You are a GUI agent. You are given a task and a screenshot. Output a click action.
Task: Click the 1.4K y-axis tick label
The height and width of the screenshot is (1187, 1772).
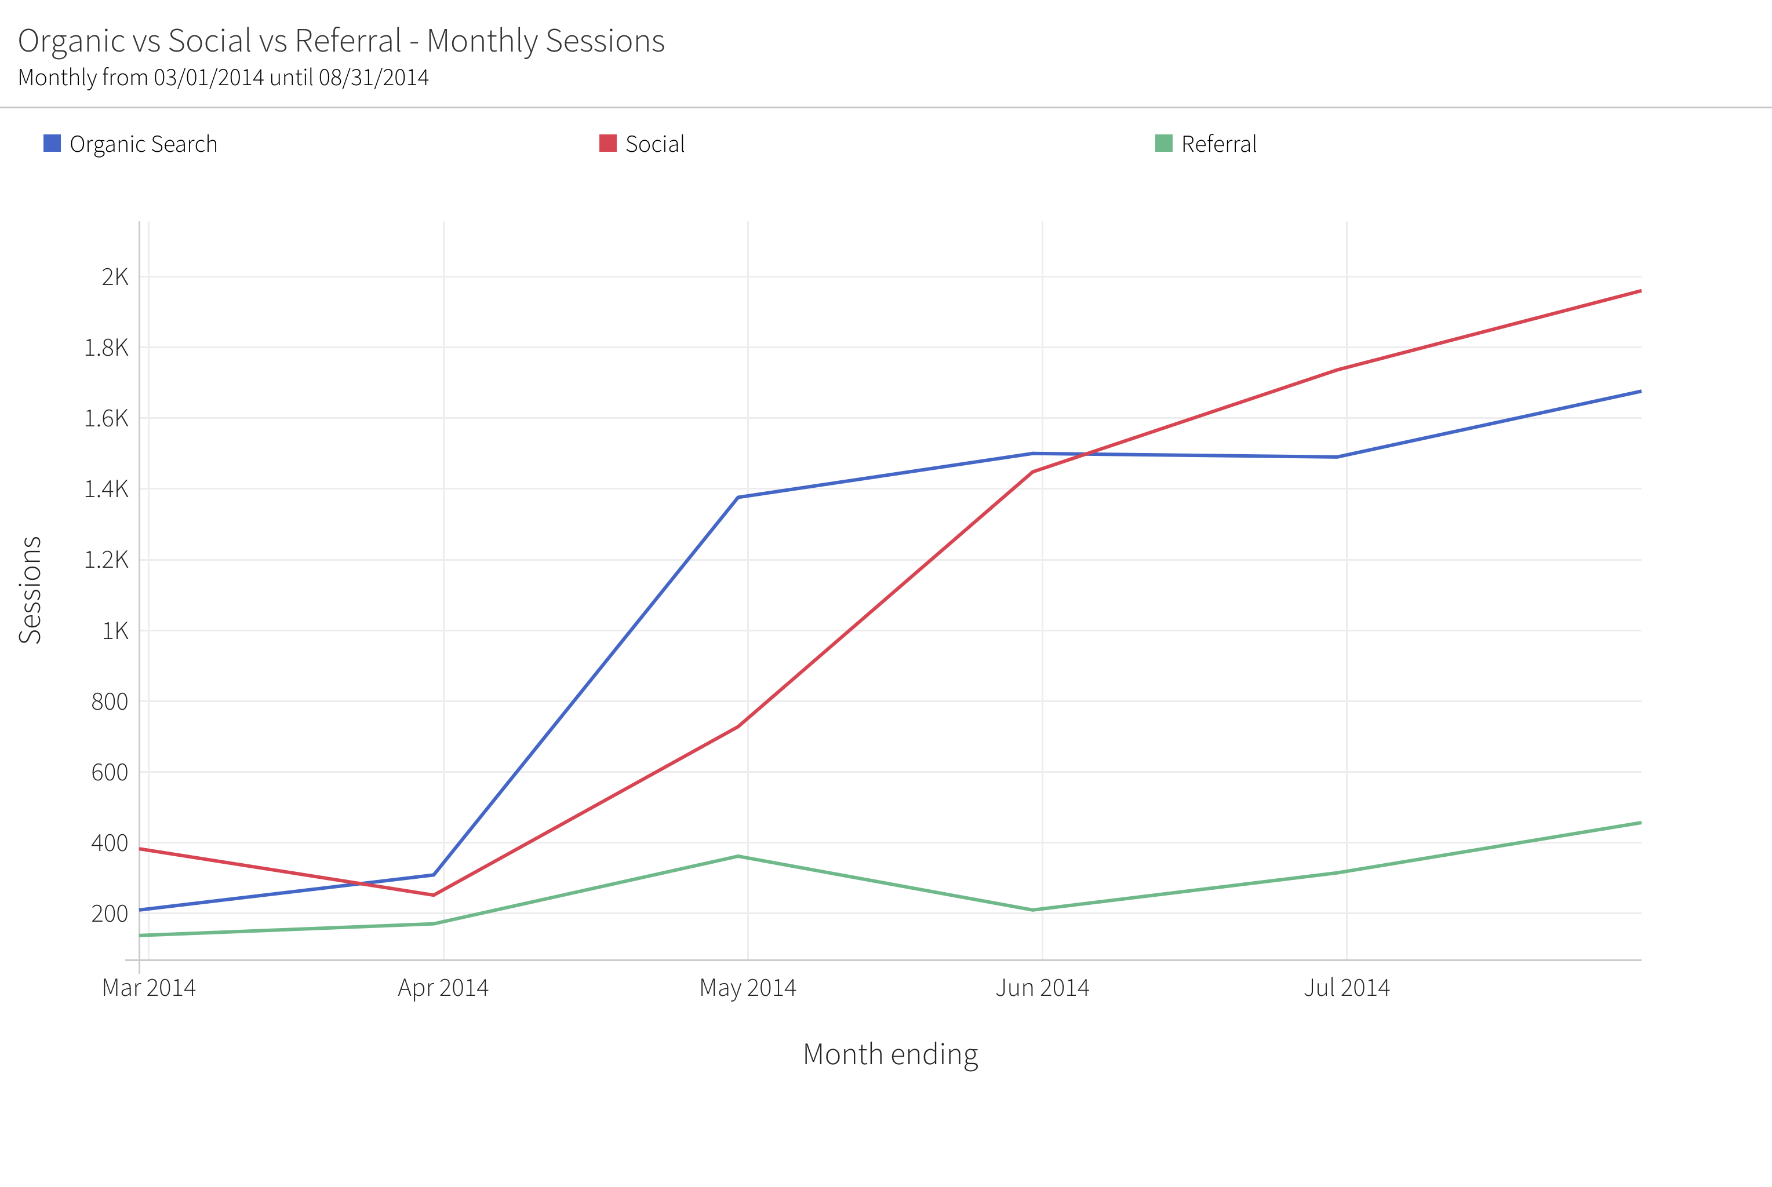coord(106,489)
